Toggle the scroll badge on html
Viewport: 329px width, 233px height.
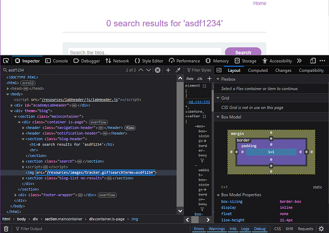28,83
